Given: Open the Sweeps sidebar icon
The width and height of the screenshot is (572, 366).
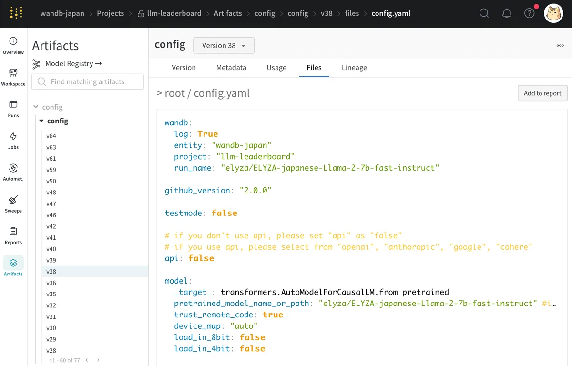Looking at the screenshot, I should (13, 204).
